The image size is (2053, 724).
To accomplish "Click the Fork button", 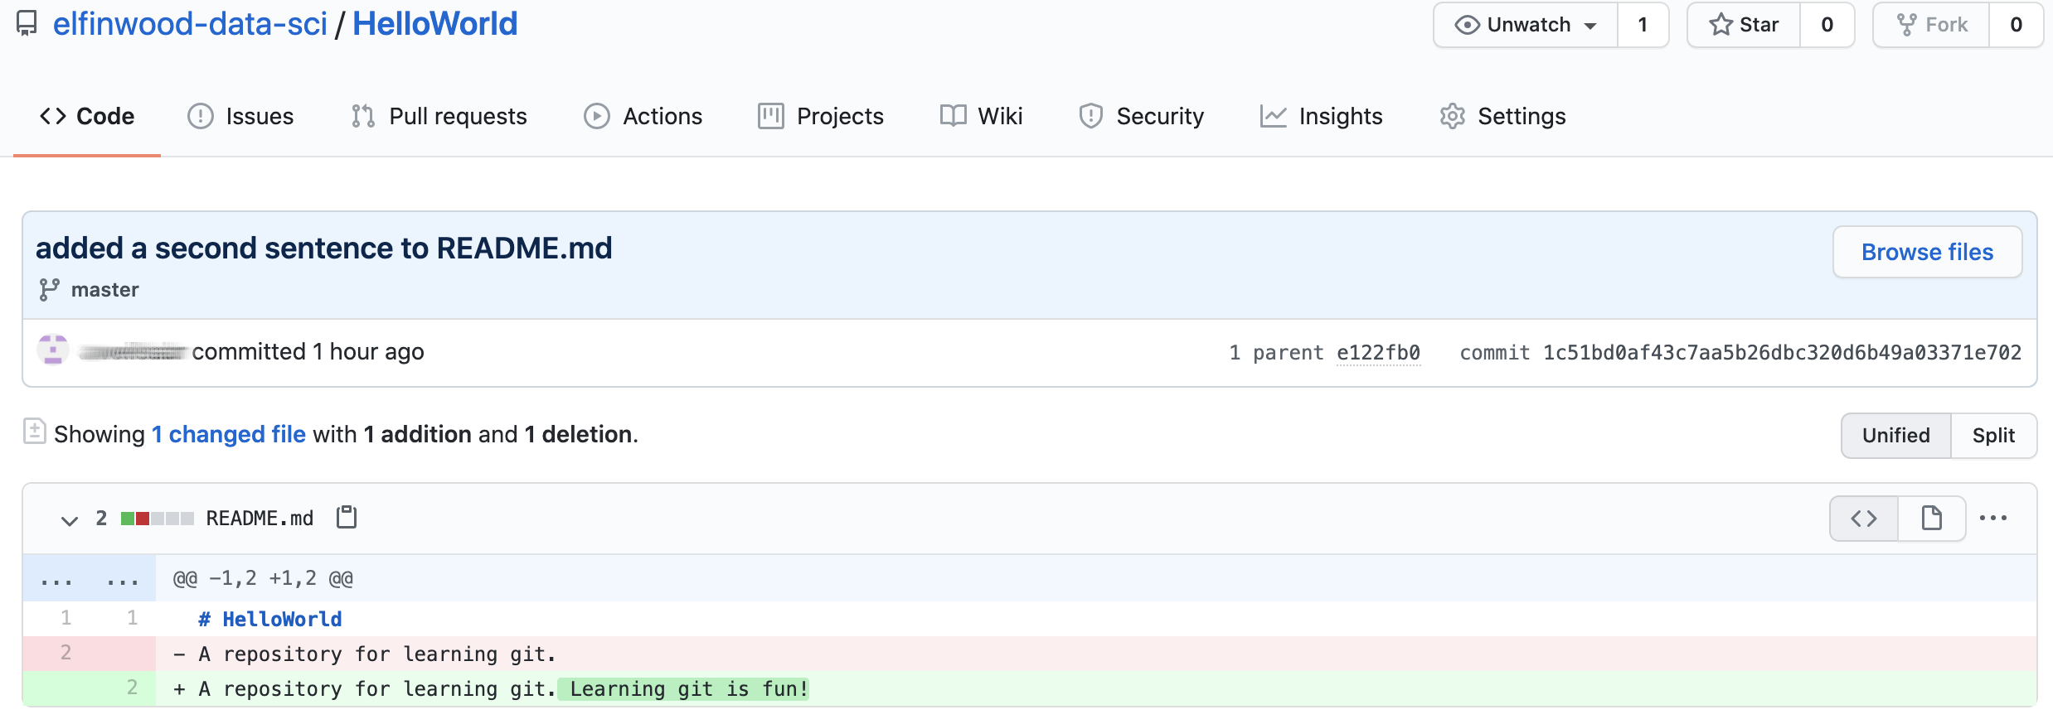I will tap(1931, 25).
